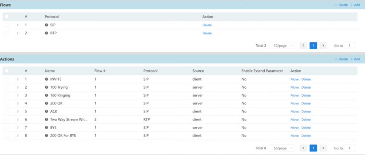This screenshot has height=155, width=365.
Task: Click the Total 2 label
Action: 261,46
